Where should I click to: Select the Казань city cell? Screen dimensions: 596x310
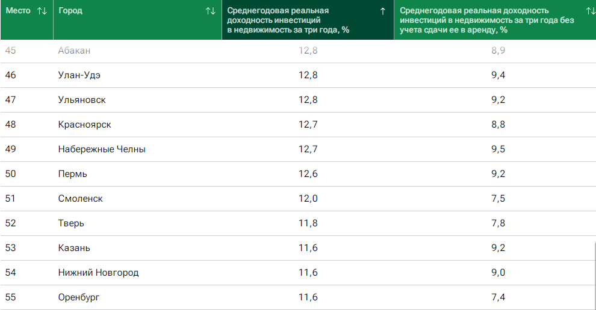point(74,248)
